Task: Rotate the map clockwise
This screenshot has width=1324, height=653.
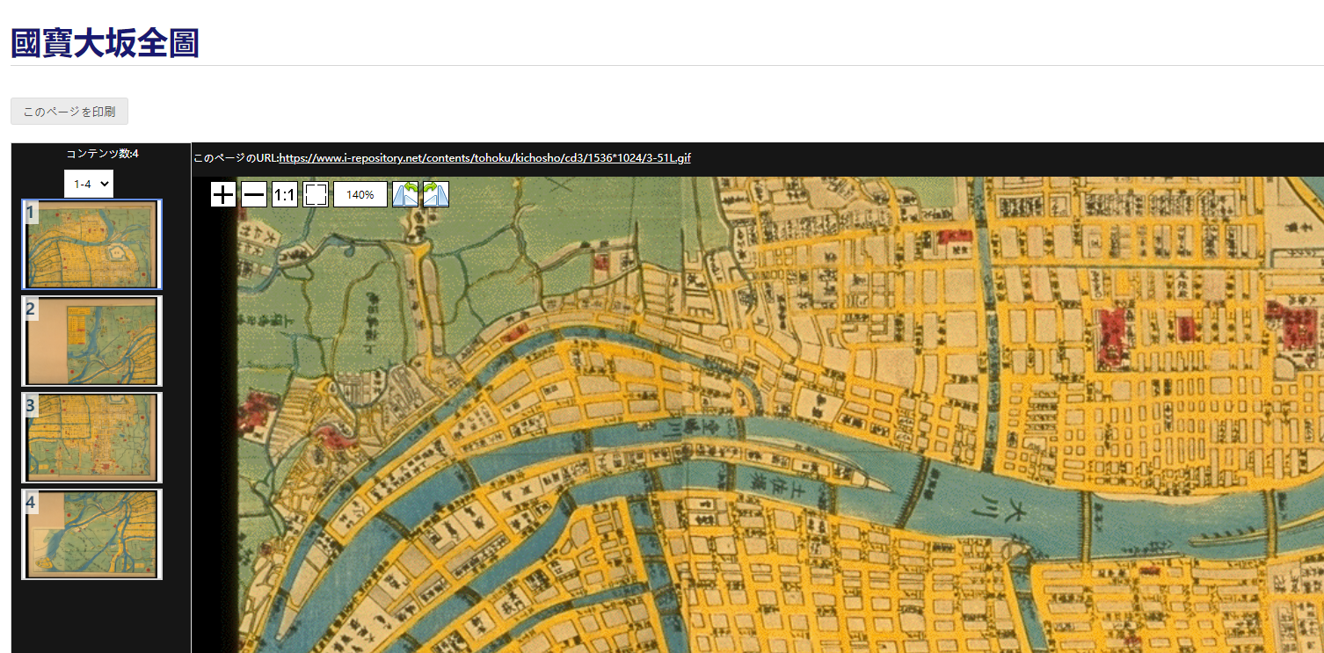Action: pos(436,194)
